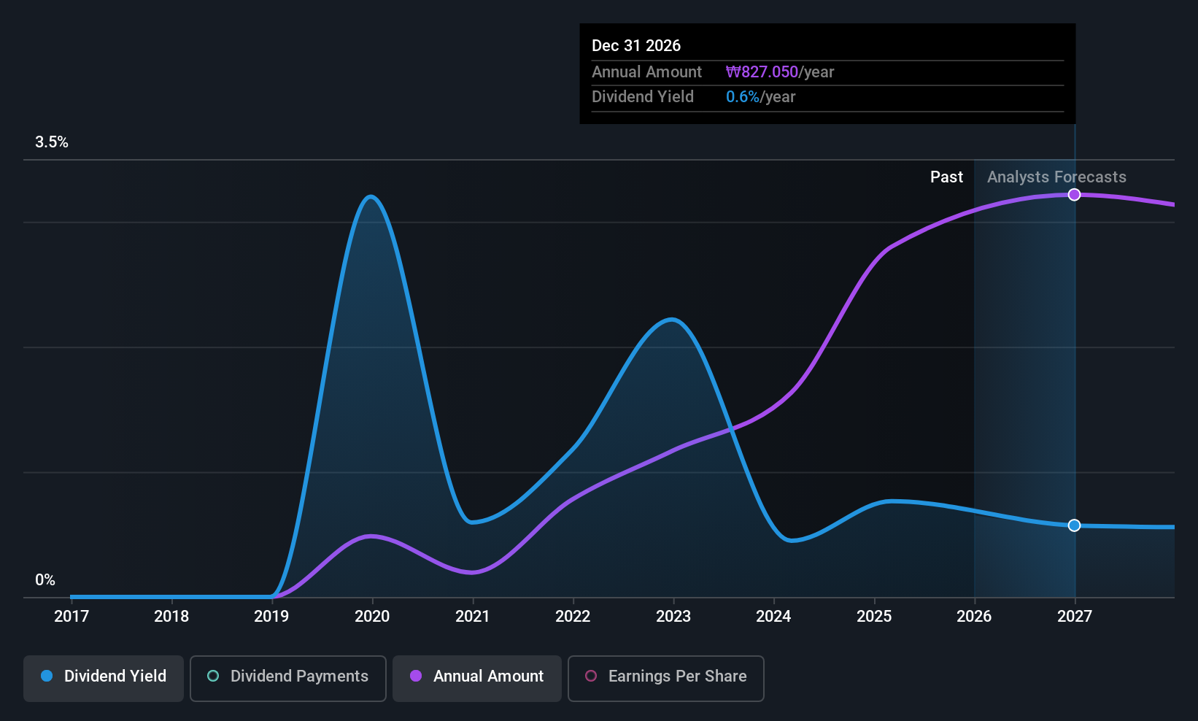Viewport: 1198px width, 721px height.
Task: Click the 2021 x-axis year label
Action: [473, 617]
